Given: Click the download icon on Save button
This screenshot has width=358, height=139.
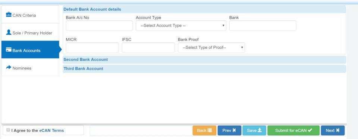Looking at the screenshot, I should coord(260,130).
